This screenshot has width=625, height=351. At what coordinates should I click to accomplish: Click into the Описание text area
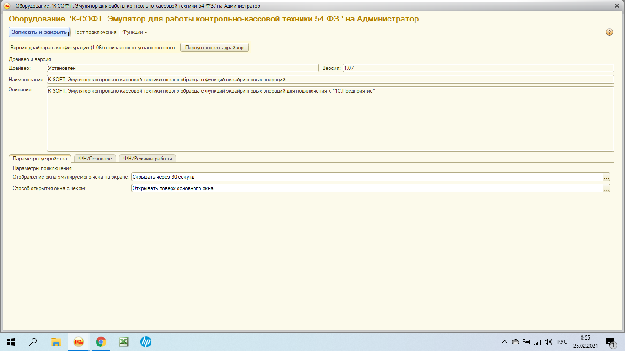(x=330, y=119)
